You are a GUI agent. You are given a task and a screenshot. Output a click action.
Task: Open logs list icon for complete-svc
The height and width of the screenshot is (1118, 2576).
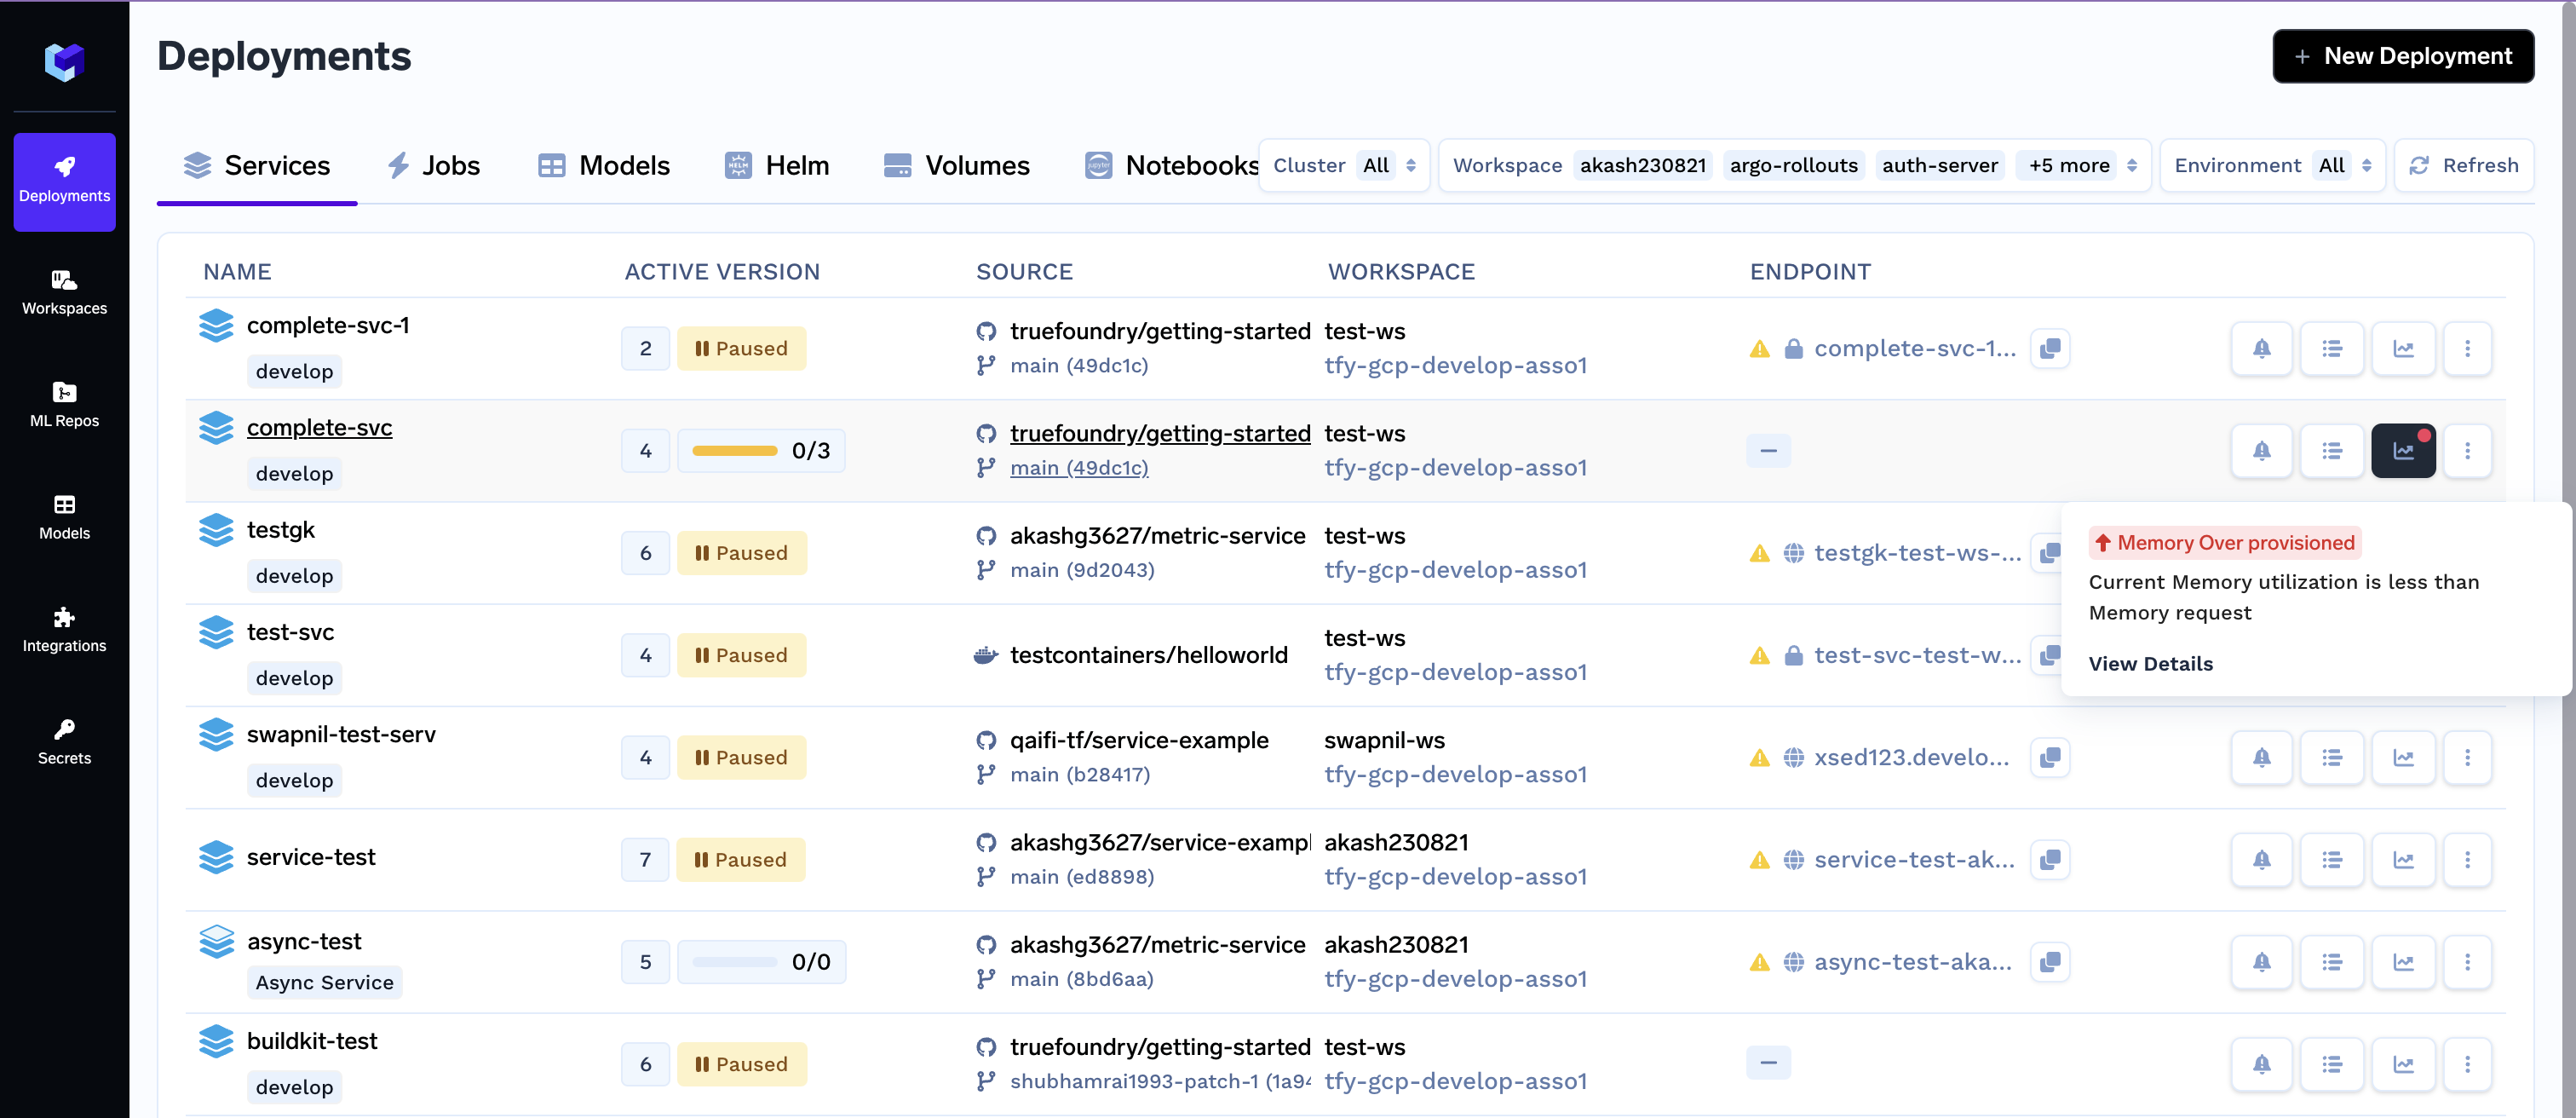point(2331,451)
